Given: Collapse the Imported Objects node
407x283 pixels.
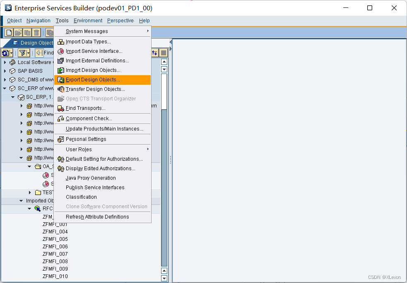Looking at the screenshot, I should pyautogui.click(x=21, y=201).
